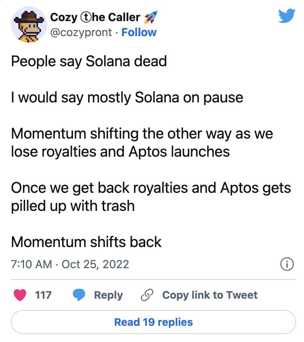Click the Twitter bird logo
Screen dimensions: 304x342
pyautogui.click(x=287, y=16)
